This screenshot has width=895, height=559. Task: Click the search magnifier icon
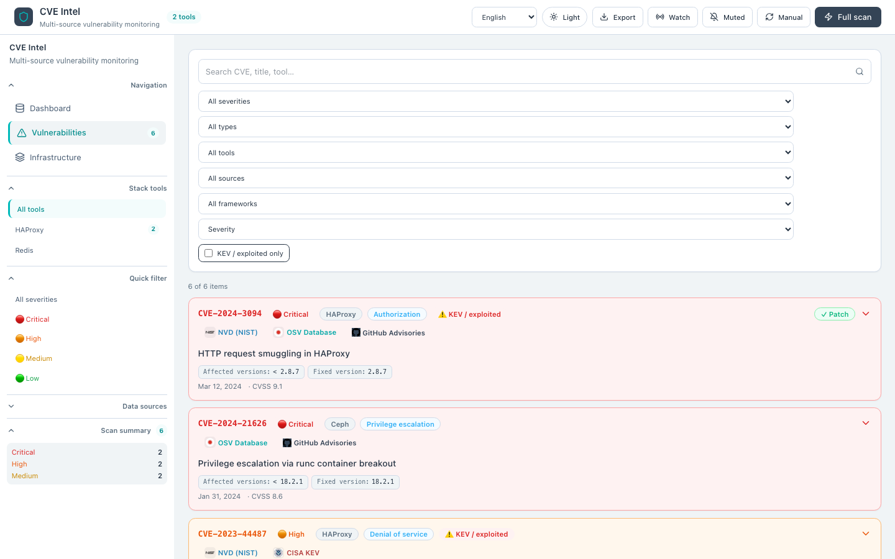pos(860,71)
